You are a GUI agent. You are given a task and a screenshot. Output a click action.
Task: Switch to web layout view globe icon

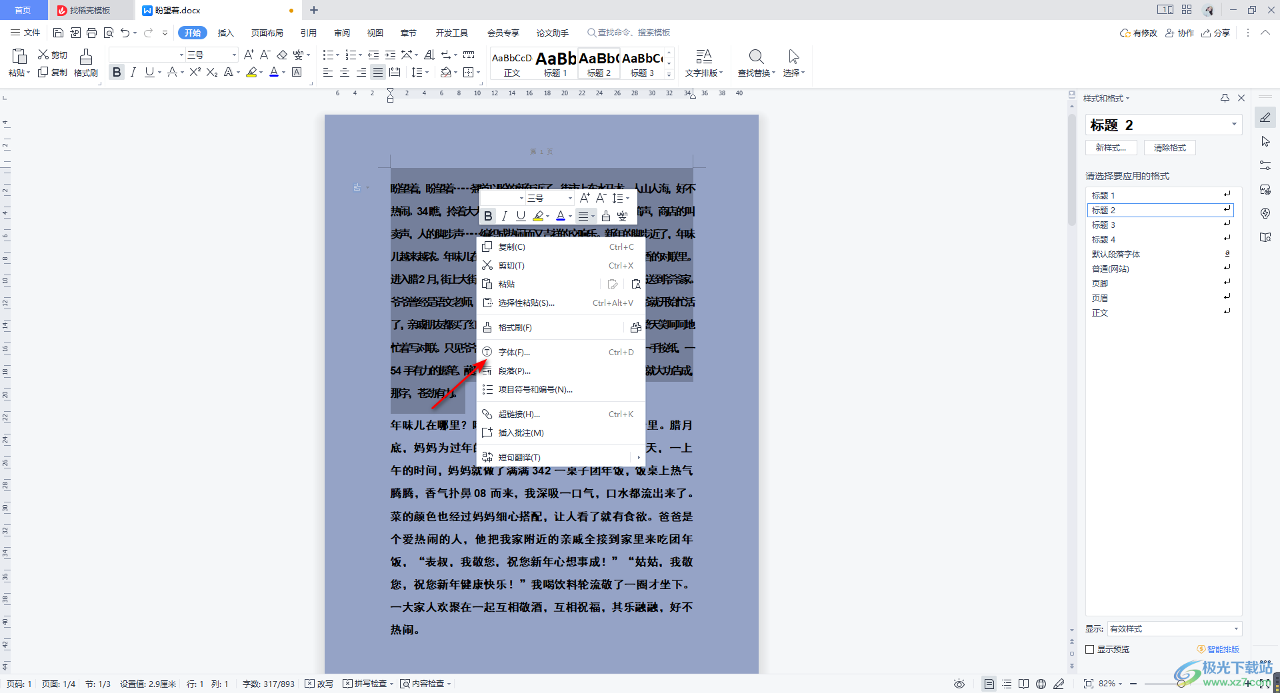tap(1041, 684)
